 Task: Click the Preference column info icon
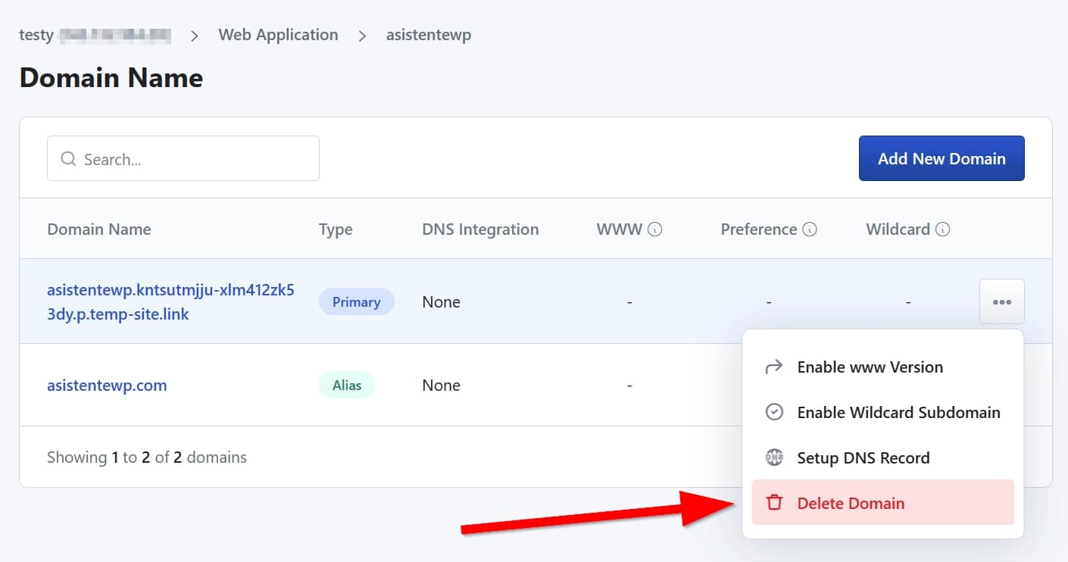(x=810, y=229)
